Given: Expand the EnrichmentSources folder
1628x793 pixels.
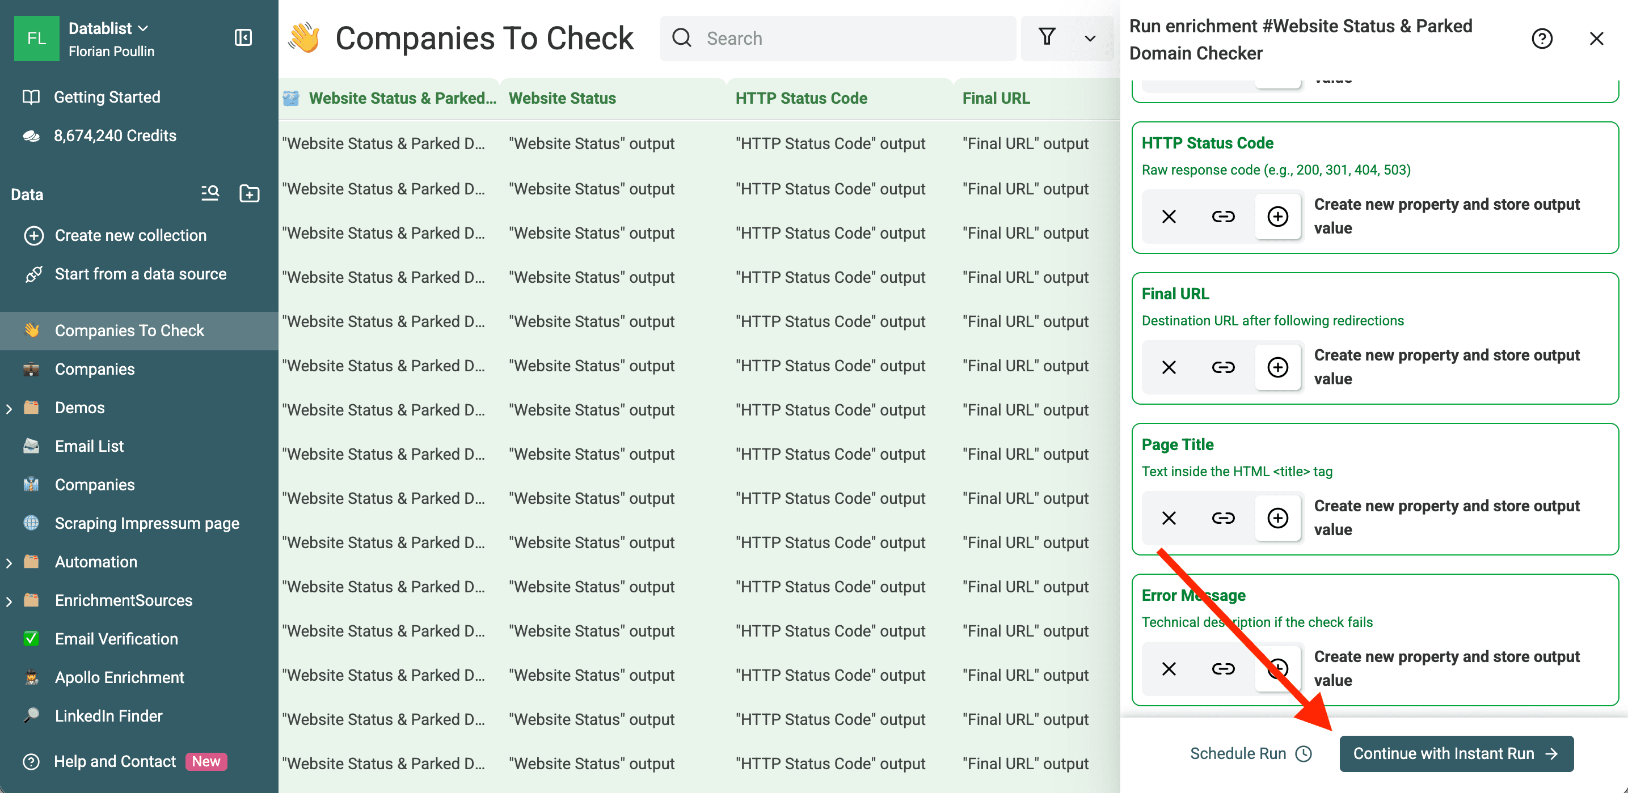Looking at the screenshot, I should (9, 601).
